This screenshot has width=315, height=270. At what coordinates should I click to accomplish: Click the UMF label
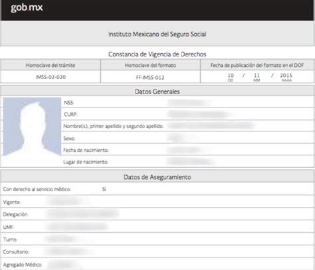9,227
